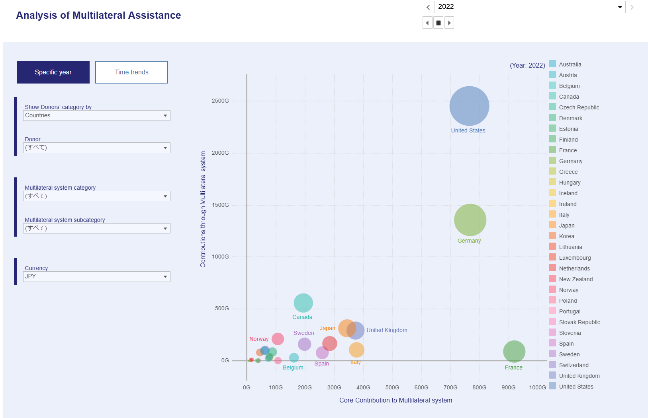Click the Analysis of Multilateral Assistance heading
The image size is (648, 418).
(x=98, y=15)
